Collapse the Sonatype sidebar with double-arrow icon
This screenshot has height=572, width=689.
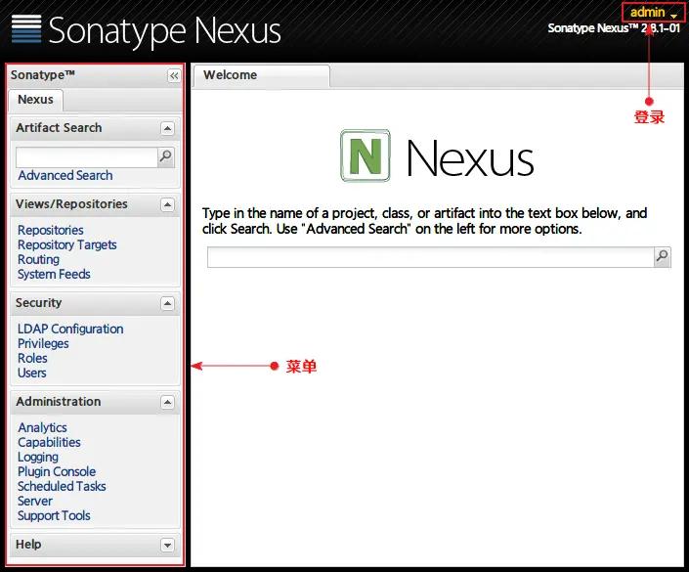(x=174, y=75)
